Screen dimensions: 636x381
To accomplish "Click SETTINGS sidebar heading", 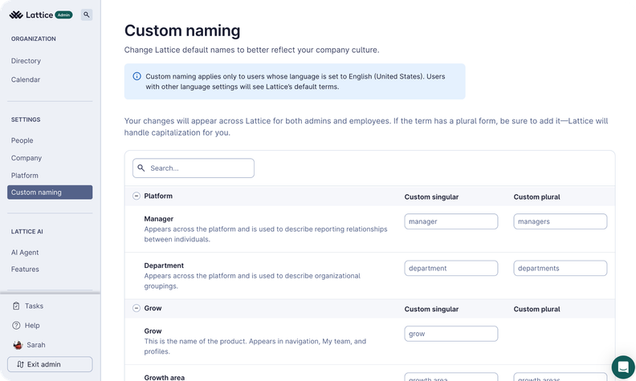I will 26,120.
